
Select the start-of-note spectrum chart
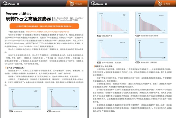pyautogui.click(x=152, y=23)
